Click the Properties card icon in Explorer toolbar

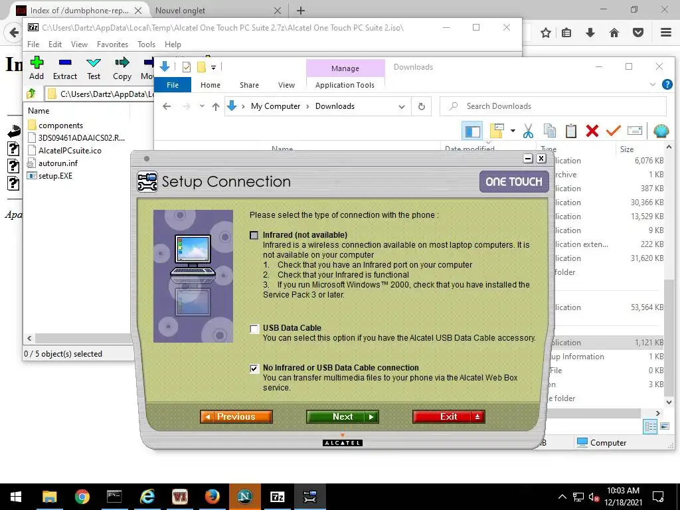634,131
